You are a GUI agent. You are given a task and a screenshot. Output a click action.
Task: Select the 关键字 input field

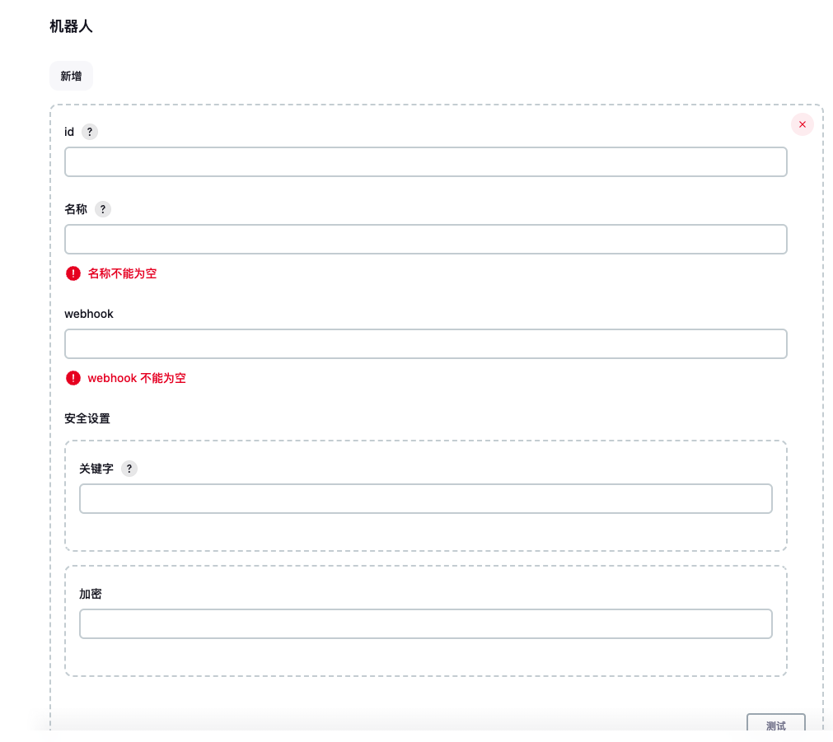click(425, 499)
